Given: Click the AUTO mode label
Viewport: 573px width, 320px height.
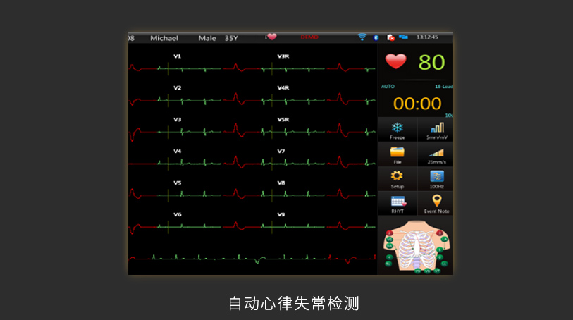Looking at the screenshot, I should click(x=388, y=87).
